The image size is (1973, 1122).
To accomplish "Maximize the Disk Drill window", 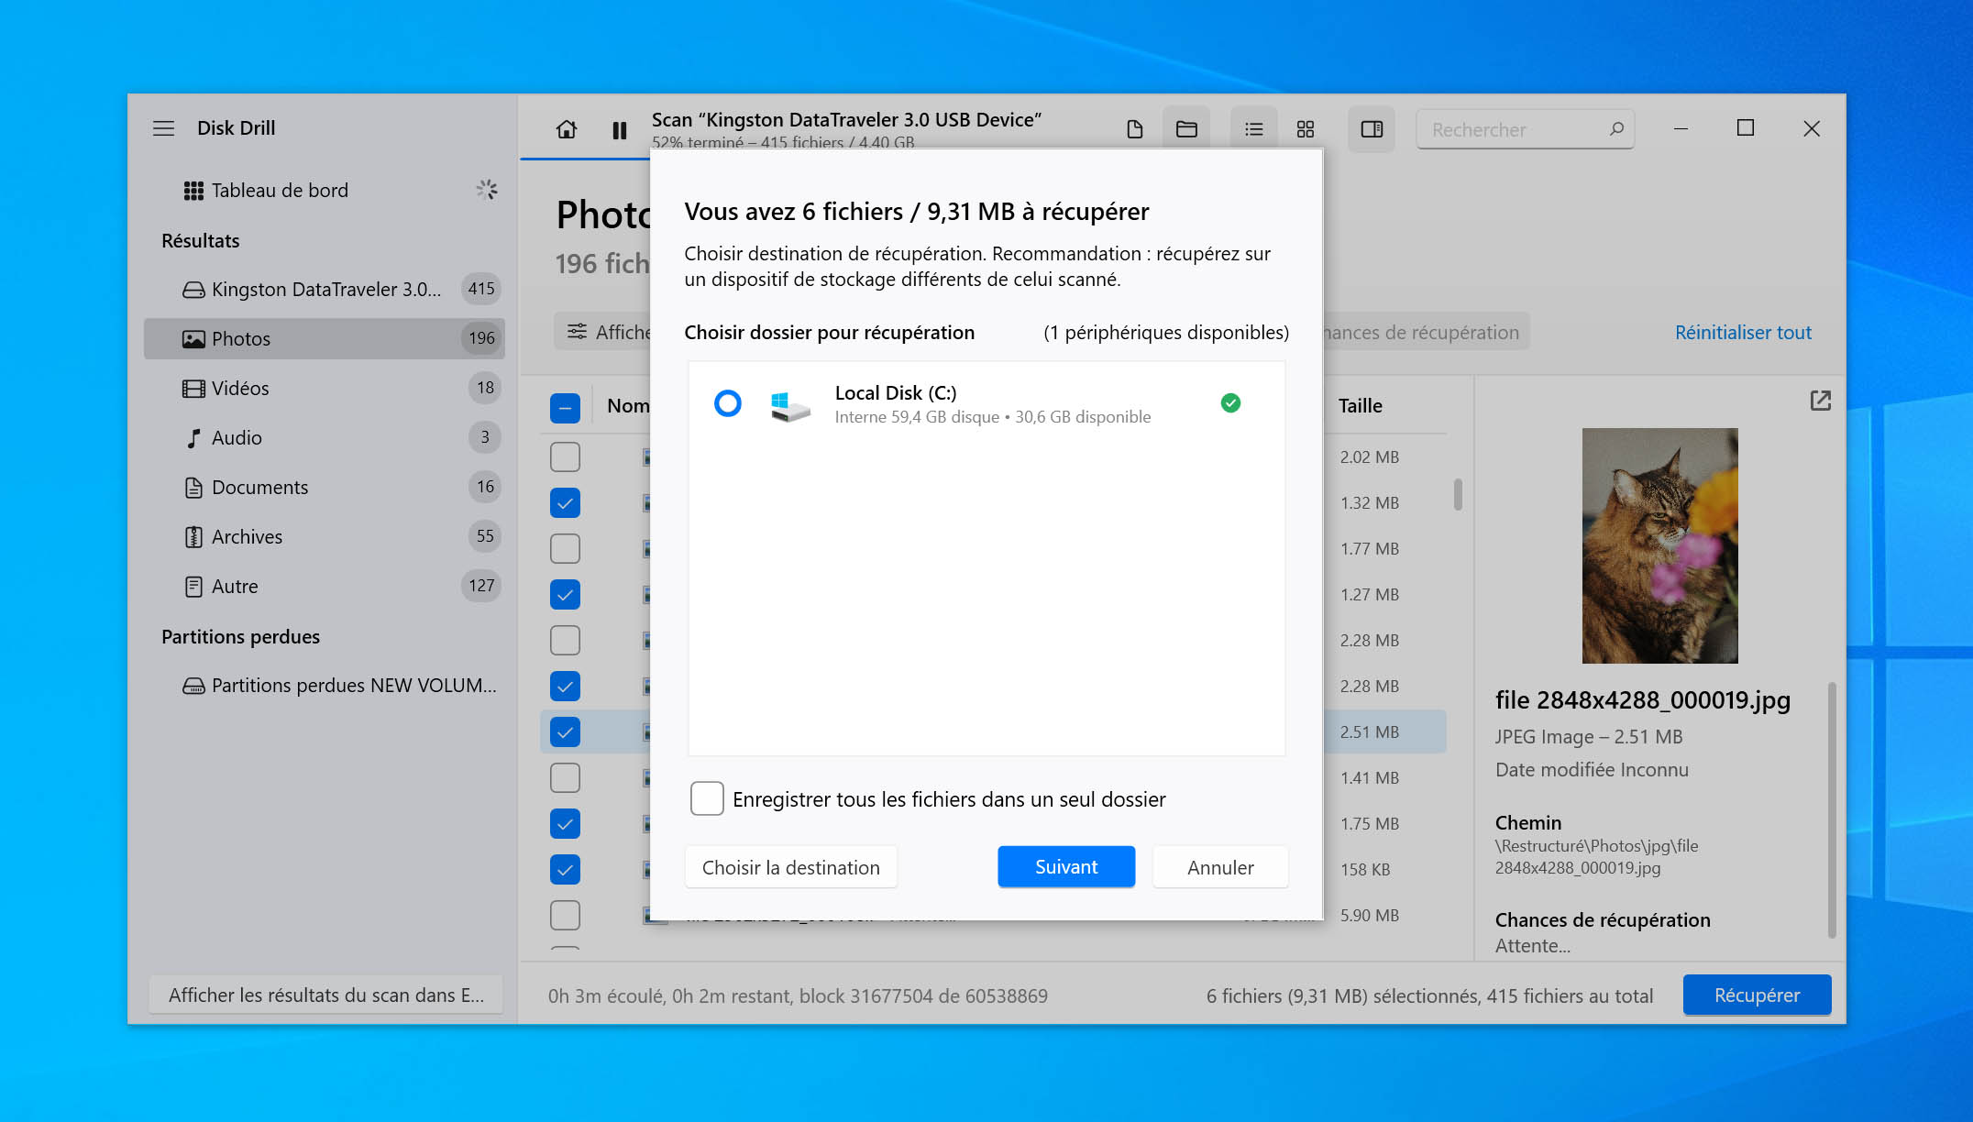I will [1746, 128].
